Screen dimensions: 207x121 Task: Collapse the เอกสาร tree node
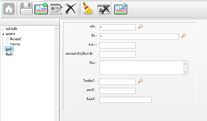[x=3, y=34]
